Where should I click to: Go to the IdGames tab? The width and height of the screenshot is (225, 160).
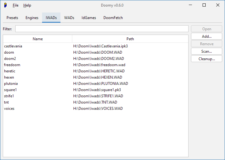tap(89, 18)
